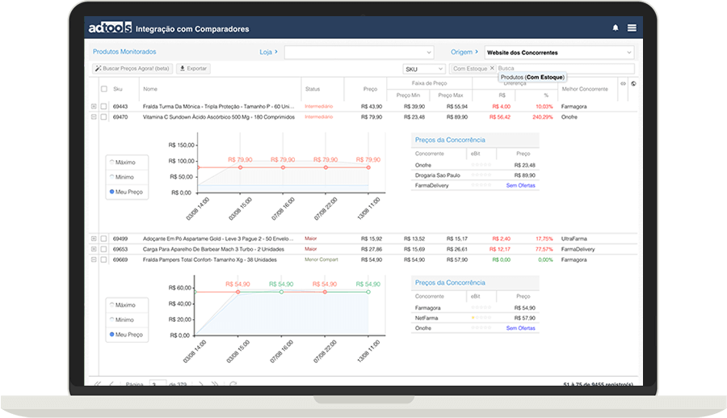Toggle Máximo series in Fralda Pampers chart
Viewport: 727px width, 418px height.
(x=123, y=305)
